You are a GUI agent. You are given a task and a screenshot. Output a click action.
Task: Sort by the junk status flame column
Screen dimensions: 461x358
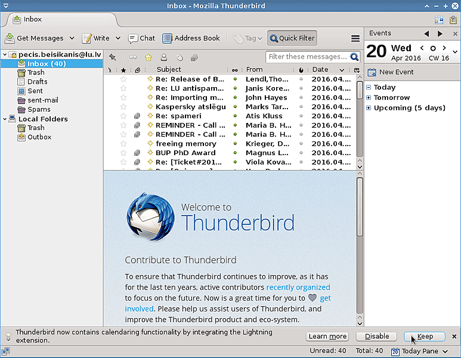point(301,70)
